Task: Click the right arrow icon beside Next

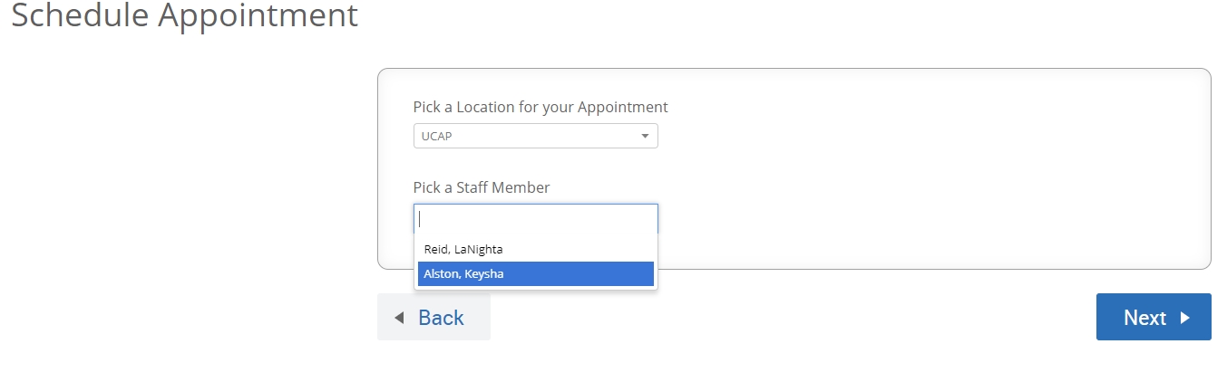Action: (1184, 318)
